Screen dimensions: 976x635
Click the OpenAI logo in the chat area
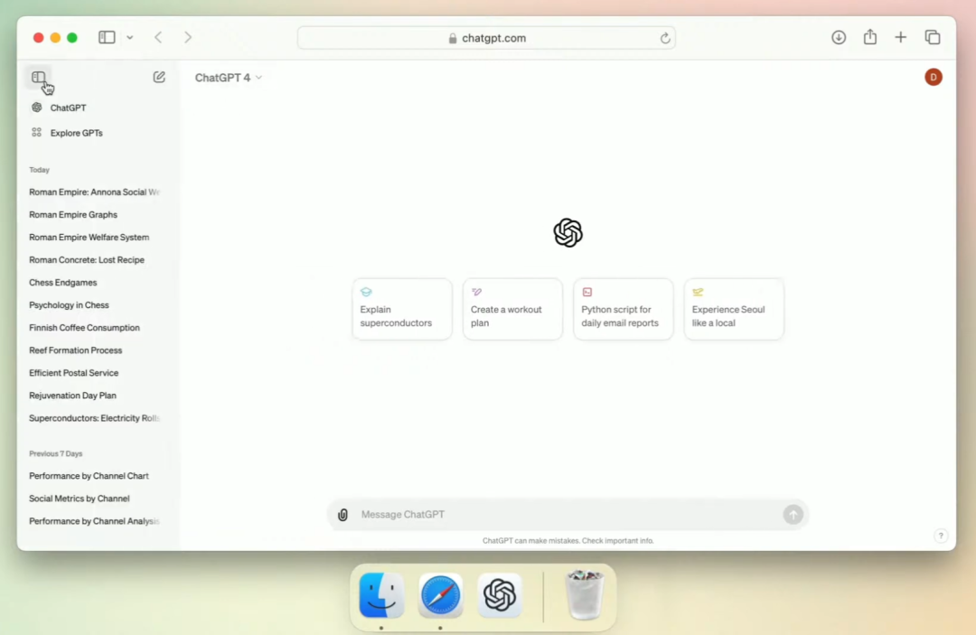click(568, 232)
